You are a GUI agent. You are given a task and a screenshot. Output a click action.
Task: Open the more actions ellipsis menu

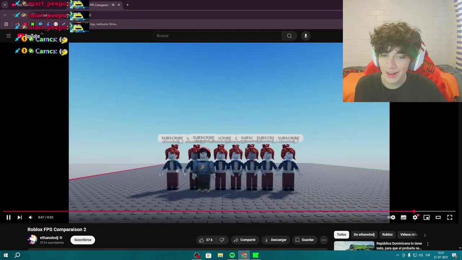click(324, 240)
